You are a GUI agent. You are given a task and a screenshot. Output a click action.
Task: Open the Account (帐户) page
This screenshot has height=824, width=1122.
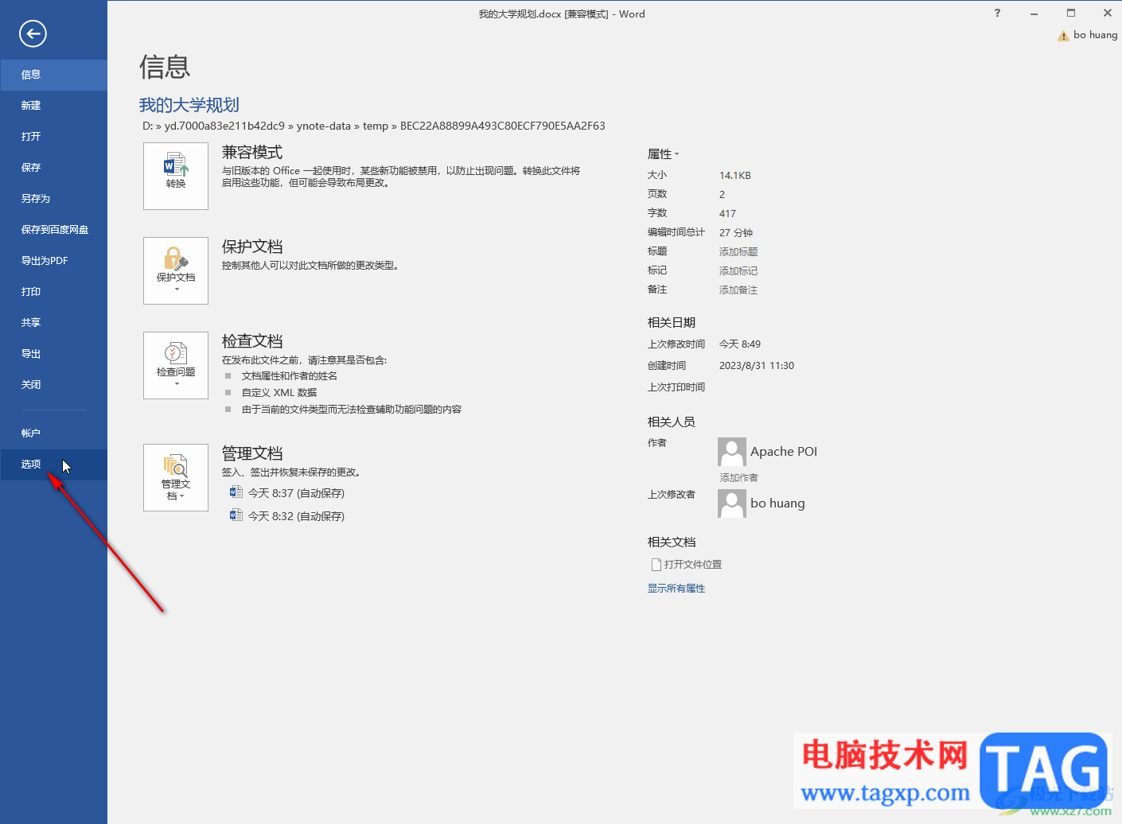(53, 433)
